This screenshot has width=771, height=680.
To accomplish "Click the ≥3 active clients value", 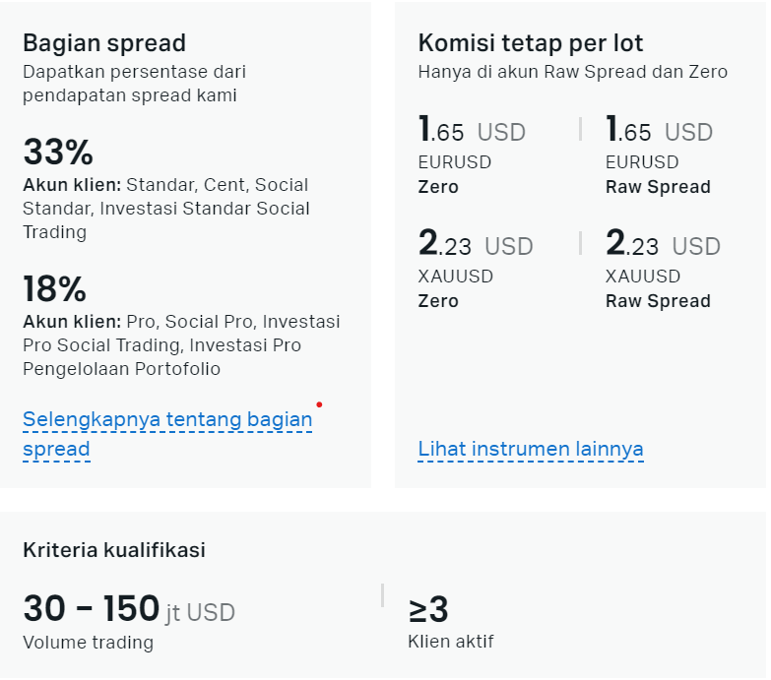I will (428, 610).
